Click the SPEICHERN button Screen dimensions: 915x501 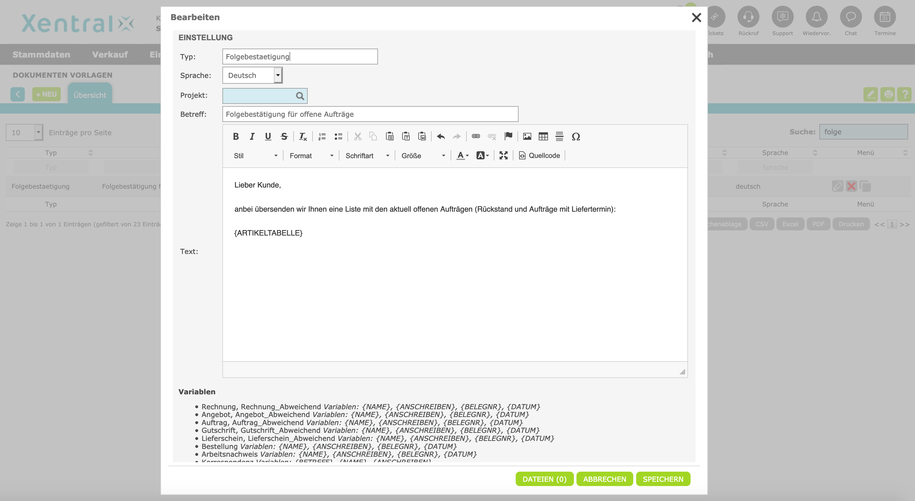663,479
